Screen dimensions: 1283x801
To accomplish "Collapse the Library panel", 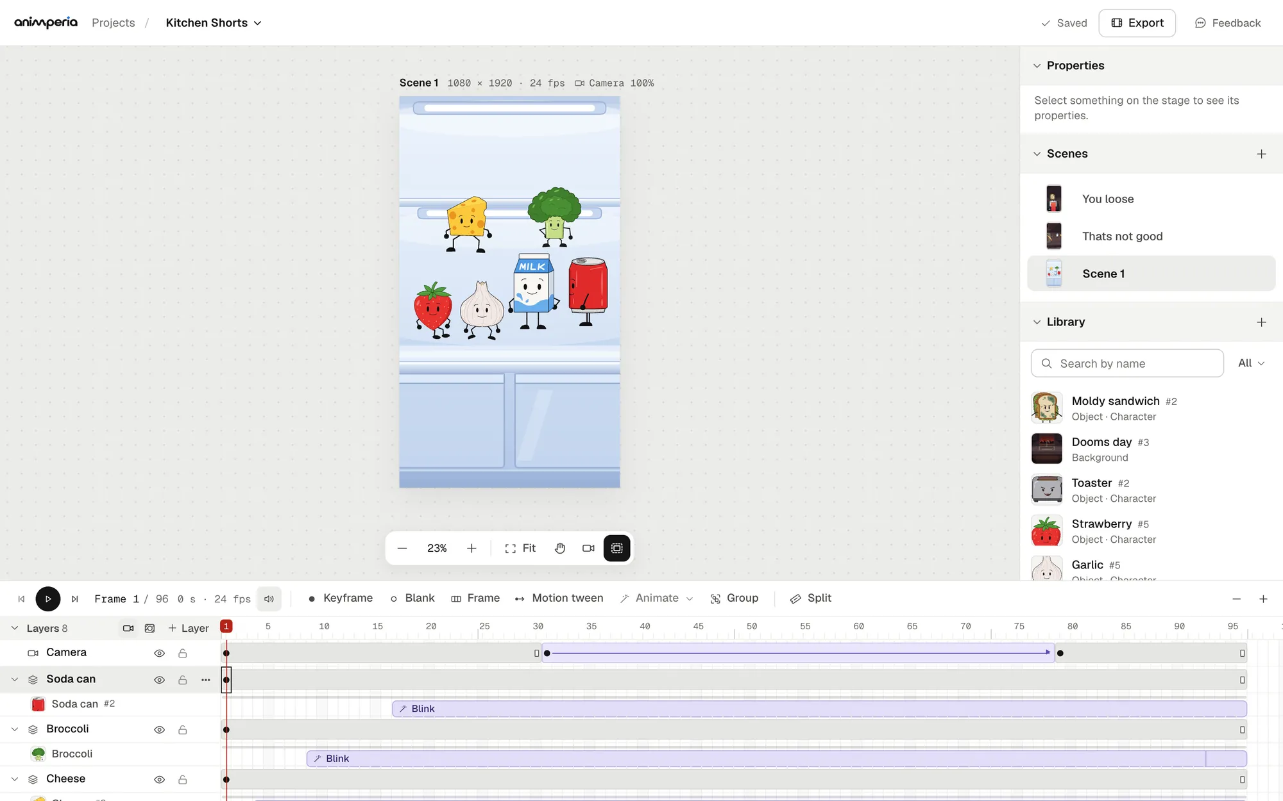I will coord(1037,322).
